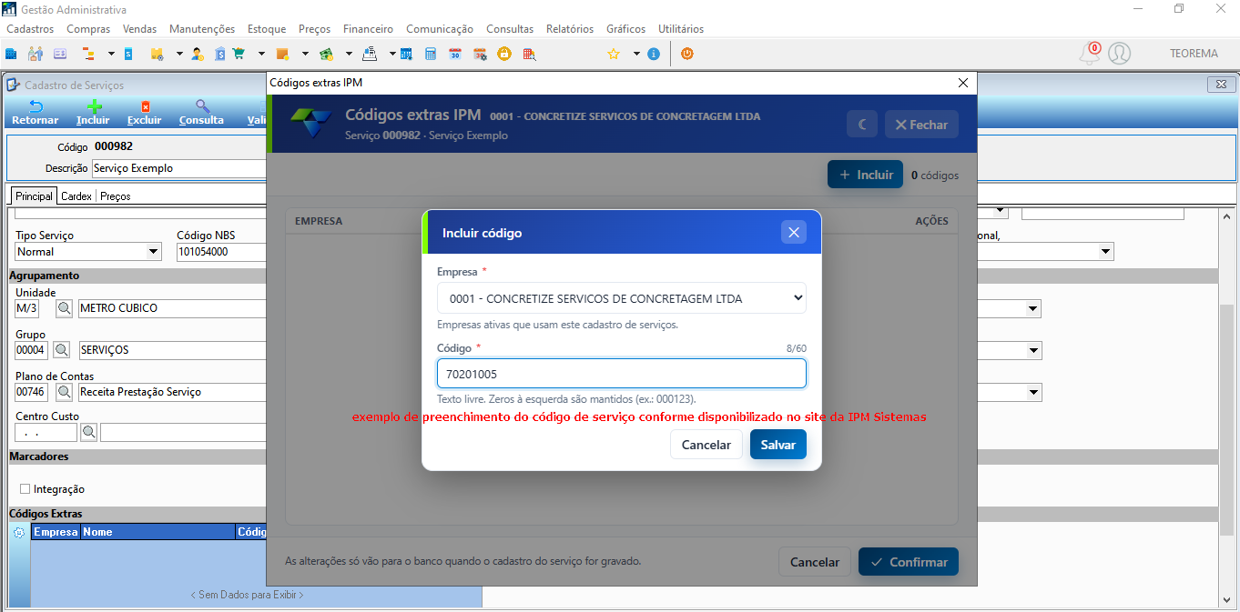Switch to the Cardex tab

(76, 196)
